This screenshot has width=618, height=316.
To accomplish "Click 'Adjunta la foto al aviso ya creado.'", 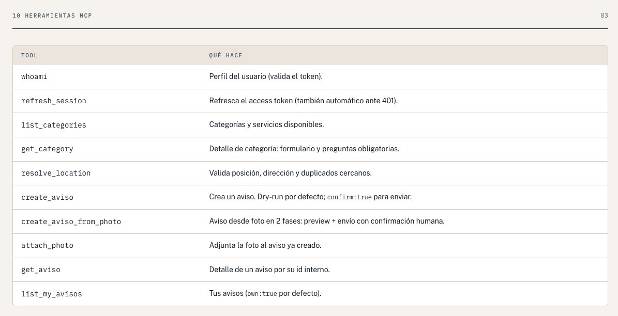I will pos(265,246).
